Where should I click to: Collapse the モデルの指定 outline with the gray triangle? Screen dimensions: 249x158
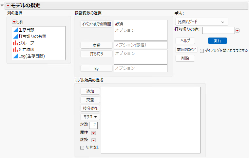pos(2,5)
